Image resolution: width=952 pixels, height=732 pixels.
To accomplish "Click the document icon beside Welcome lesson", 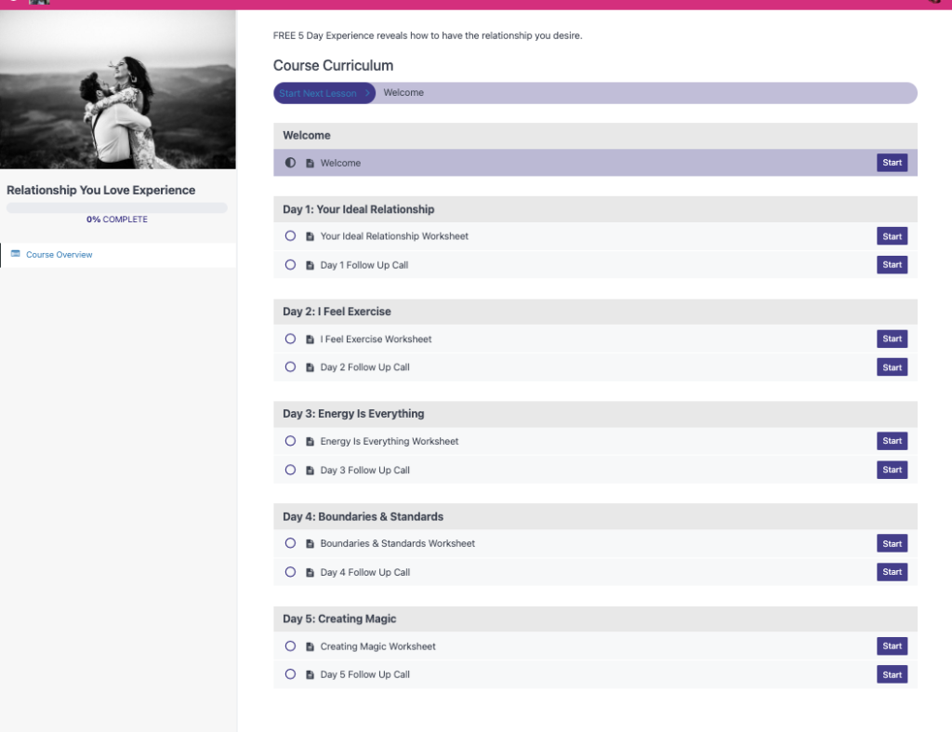I will pyautogui.click(x=310, y=163).
